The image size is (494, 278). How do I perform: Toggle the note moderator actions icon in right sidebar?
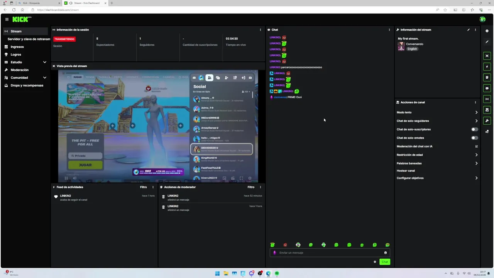pos(487,78)
